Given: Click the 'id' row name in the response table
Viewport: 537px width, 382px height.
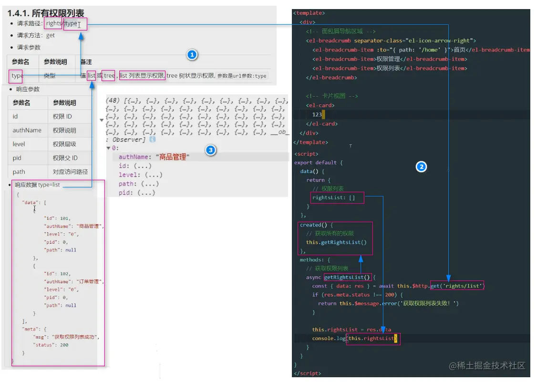Looking at the screenshot, I should [15, 116].
